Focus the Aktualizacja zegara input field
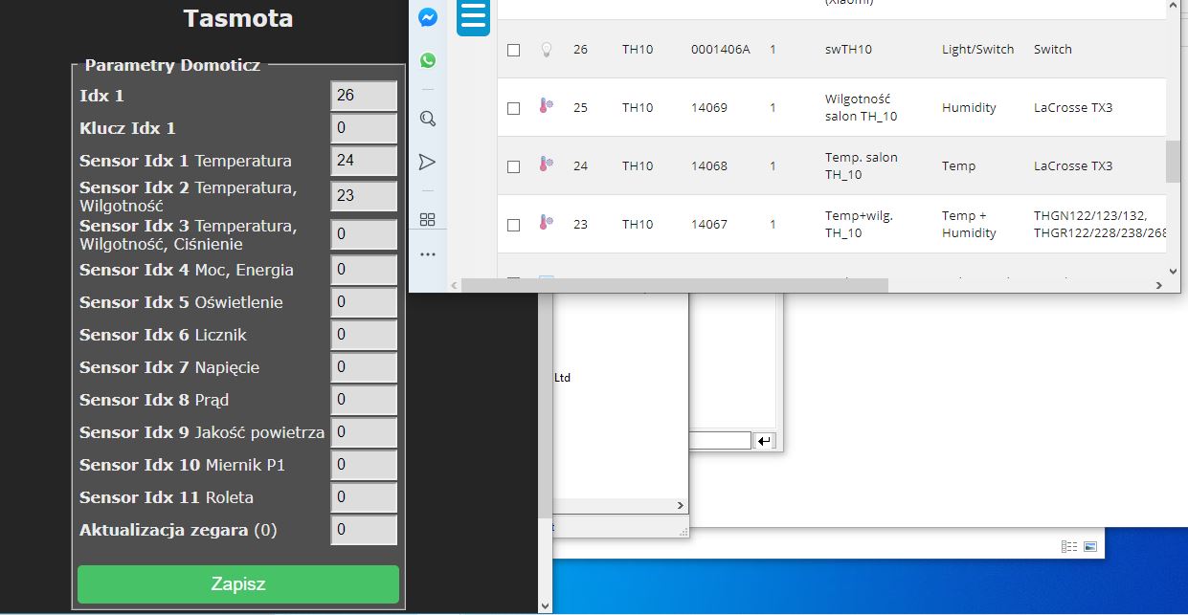The width and height of the screenshot is (1188, 615). pyautogui.click(x=364, y=530)
